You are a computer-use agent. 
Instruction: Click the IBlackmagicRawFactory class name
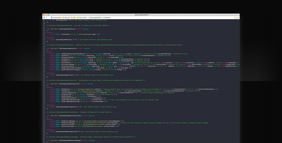click(x=67, y=29)
